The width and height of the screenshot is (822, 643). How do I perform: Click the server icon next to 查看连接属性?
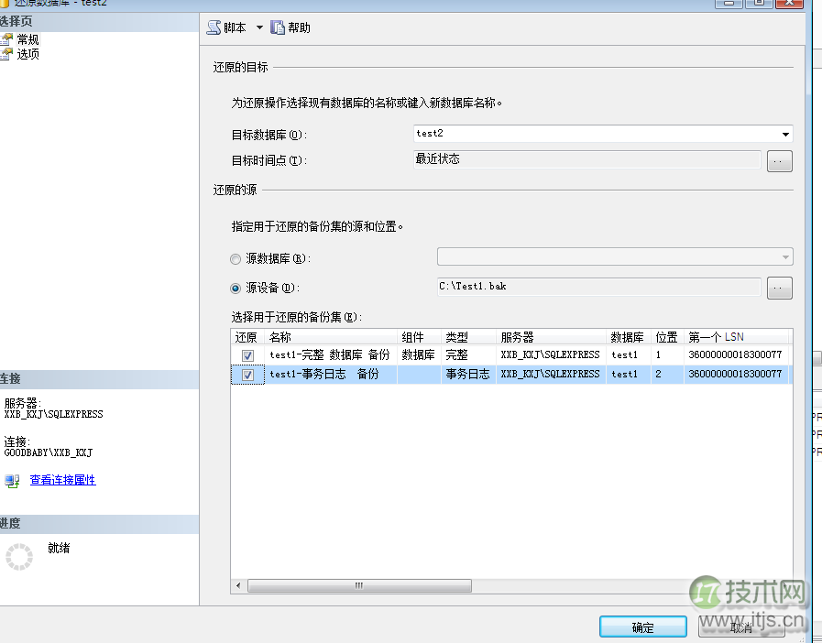click(13, 480)
